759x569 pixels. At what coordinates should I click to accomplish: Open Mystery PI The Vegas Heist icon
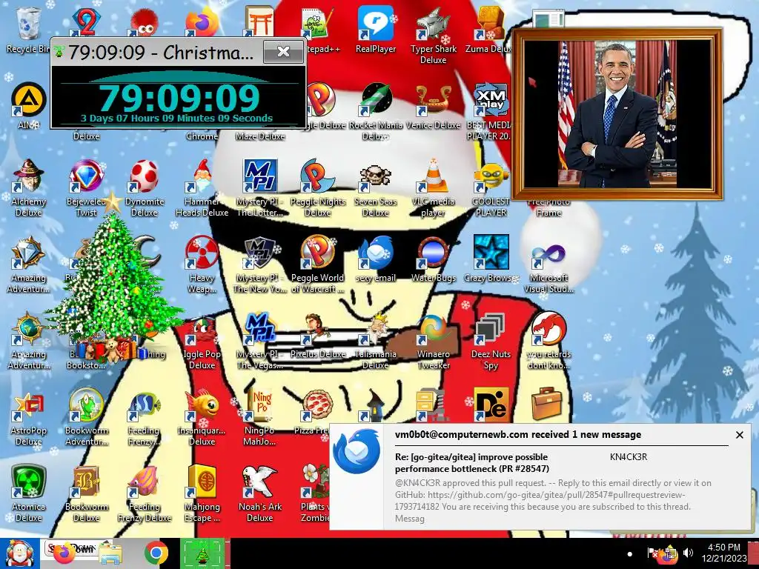click(x=260, y=341)
